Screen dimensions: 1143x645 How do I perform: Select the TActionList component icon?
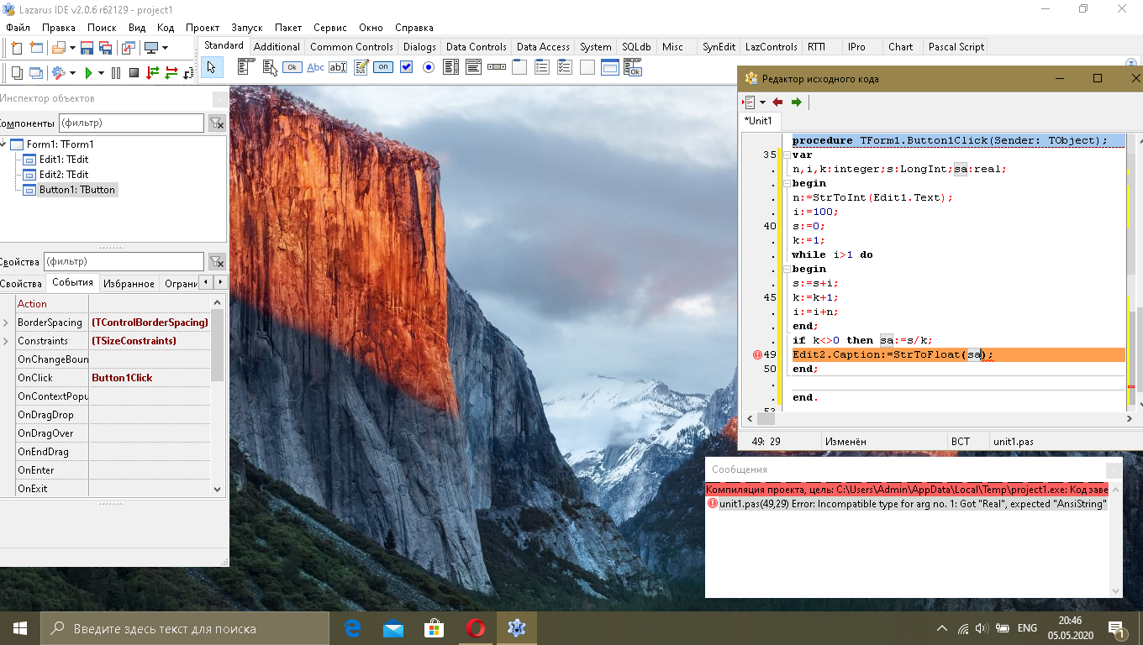[x=633, y=67]
